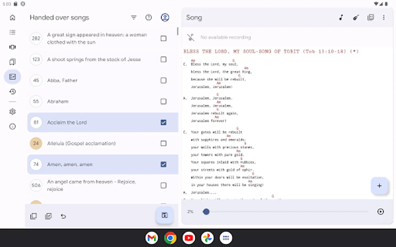396x247 pixels.
Task: Click number badge 123
Action: point(36,59)
